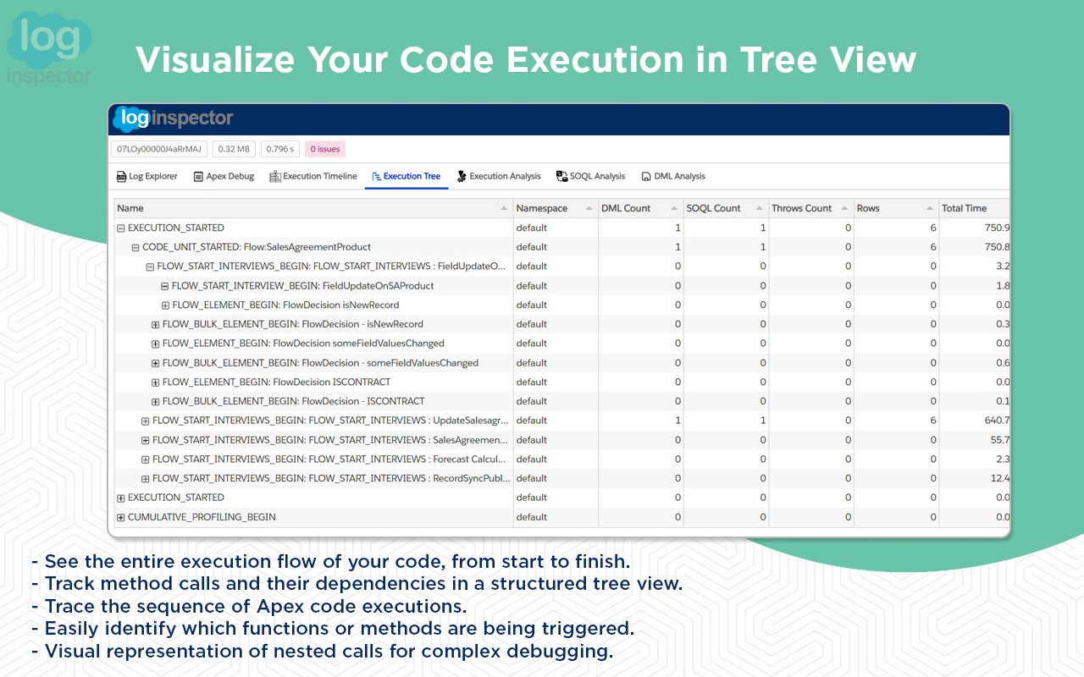Click Total Time value 750.8

(x=996, y=247)
